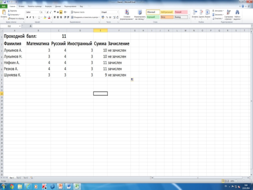The width and height of the screenshot is (253, 190).
Task: Apply the Обычный (Normal) cell style
Action: tap(153, 12)
